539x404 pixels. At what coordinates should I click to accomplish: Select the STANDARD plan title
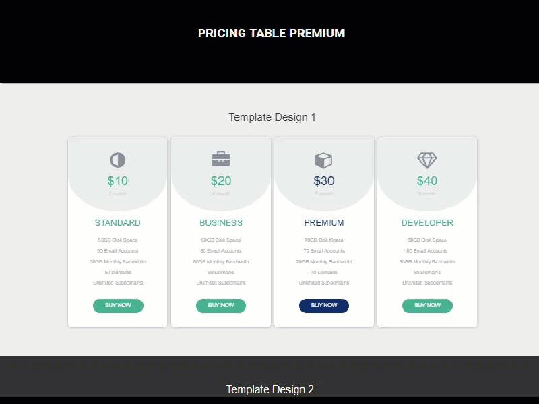[x=118, y=222]
